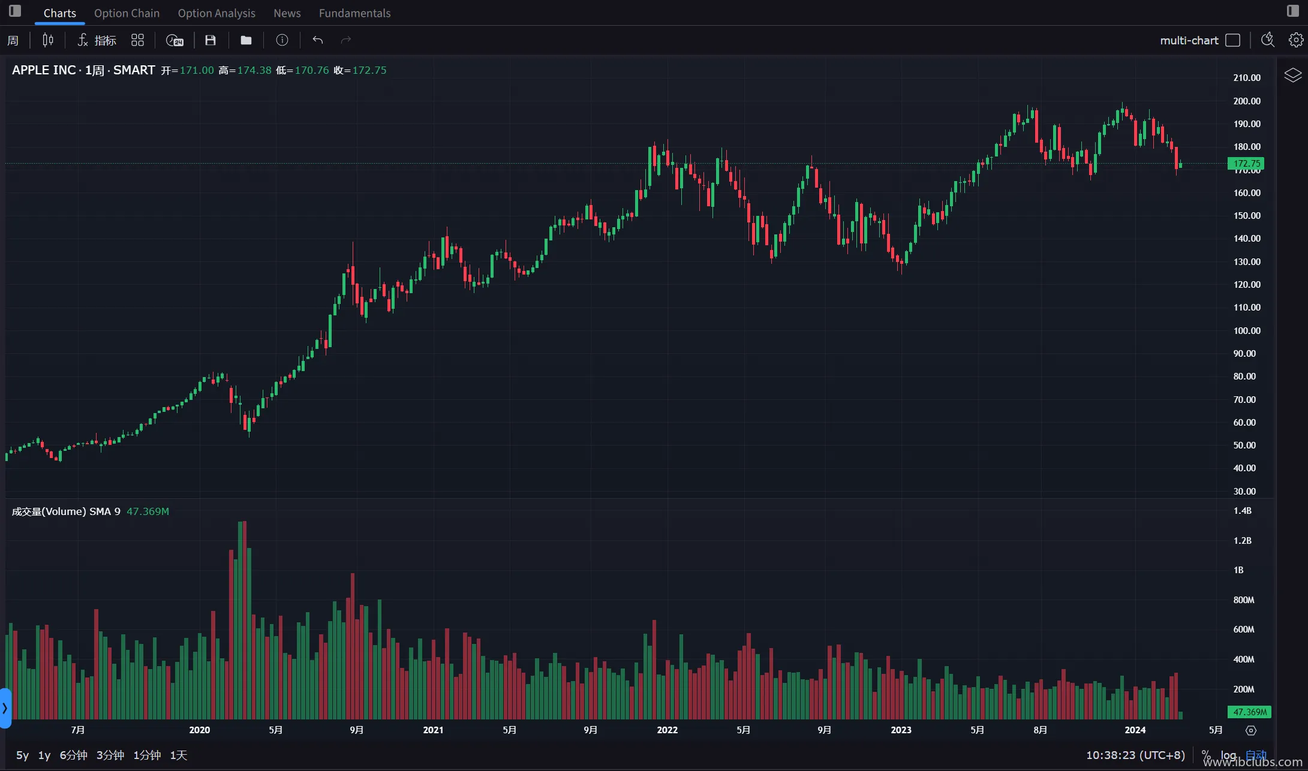1308x771 pixels.
Task: Open the 周 interval dropdown
Action: (x=13, y=40)
